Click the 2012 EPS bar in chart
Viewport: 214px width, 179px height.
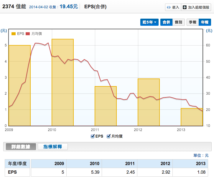pyautogui.click(x=149, y=102)
